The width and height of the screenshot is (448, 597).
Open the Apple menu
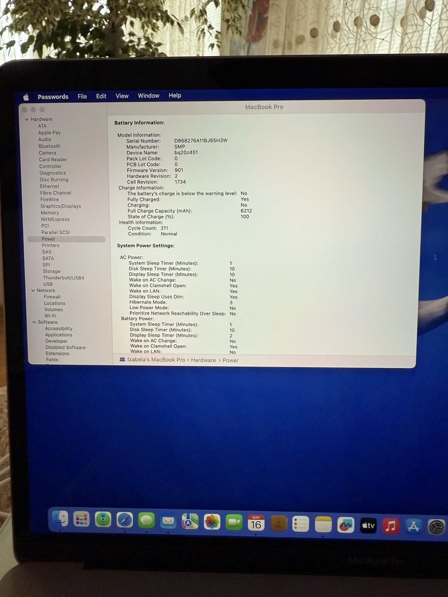pos(26,97)
